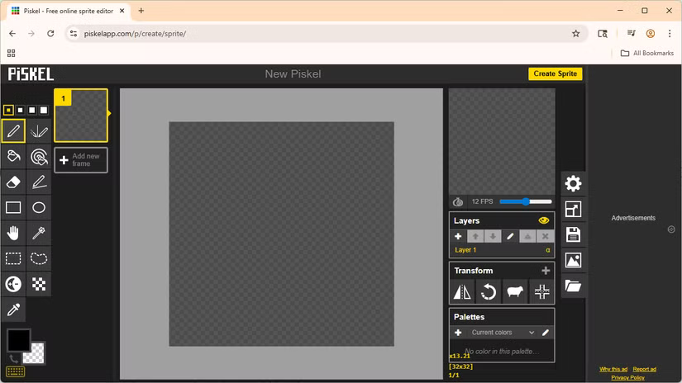Open the Export image panel
The height and width of the screenshot is (383, 682).
573,261
